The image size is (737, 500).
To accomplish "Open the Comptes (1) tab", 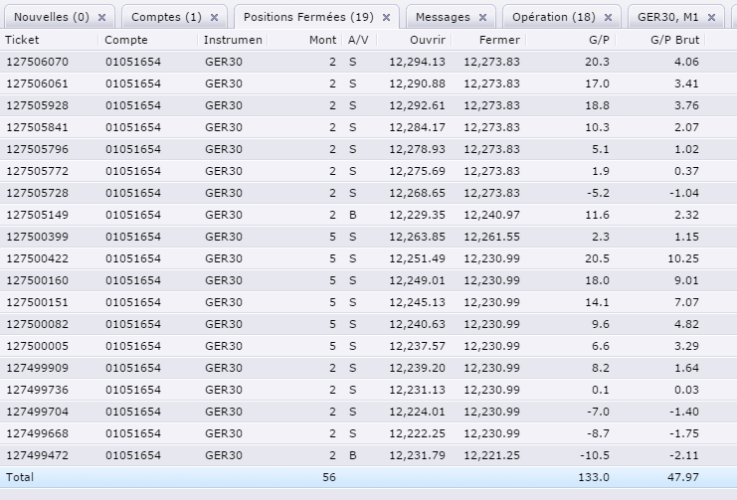I will pyautogui.click(x=166, y=18).
